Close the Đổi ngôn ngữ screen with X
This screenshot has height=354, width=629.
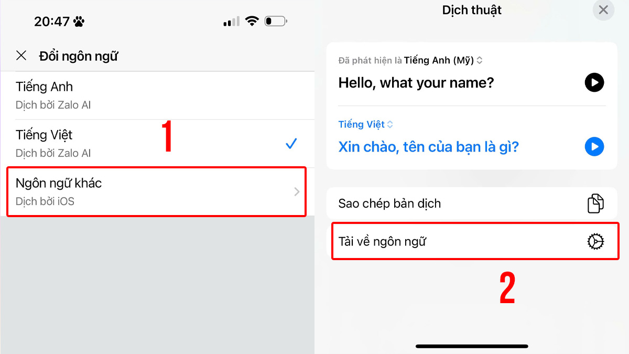click(x=21, y=56)
